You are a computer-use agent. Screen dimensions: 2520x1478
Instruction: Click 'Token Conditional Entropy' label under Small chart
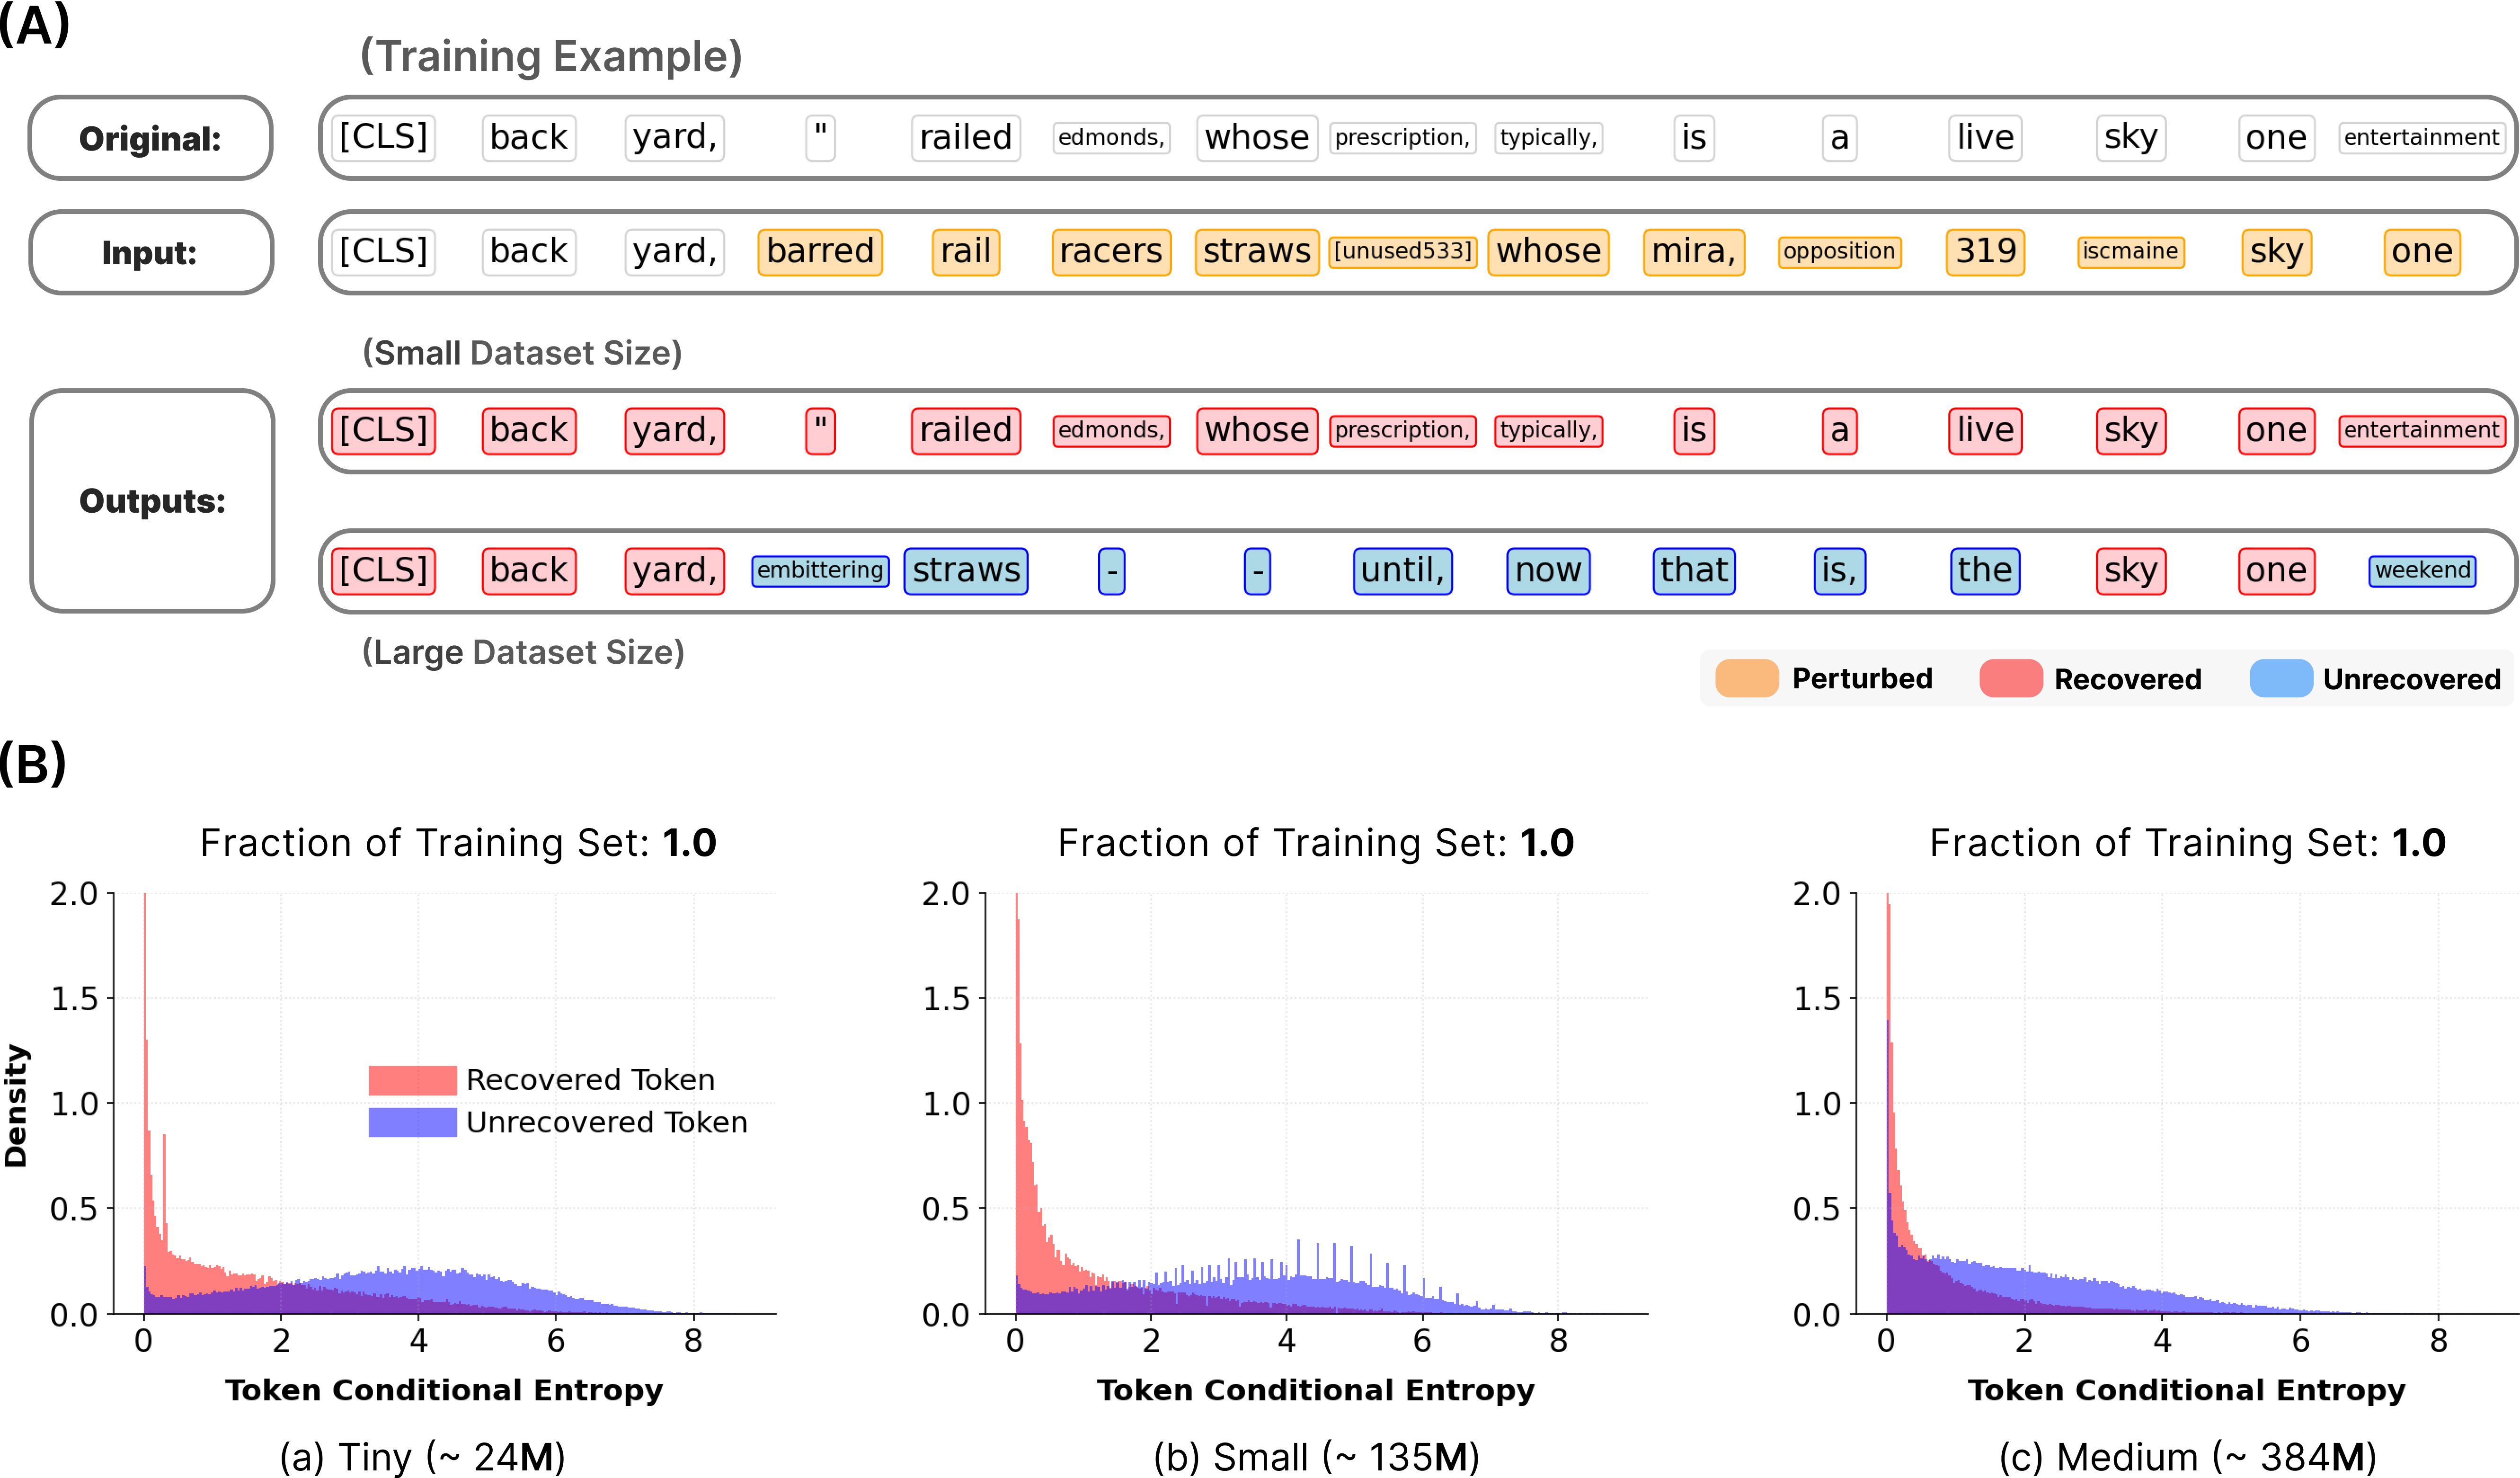click(x=1316, y=1390)
